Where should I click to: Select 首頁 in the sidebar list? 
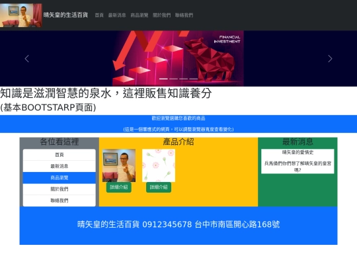click(x=59, y=155)
